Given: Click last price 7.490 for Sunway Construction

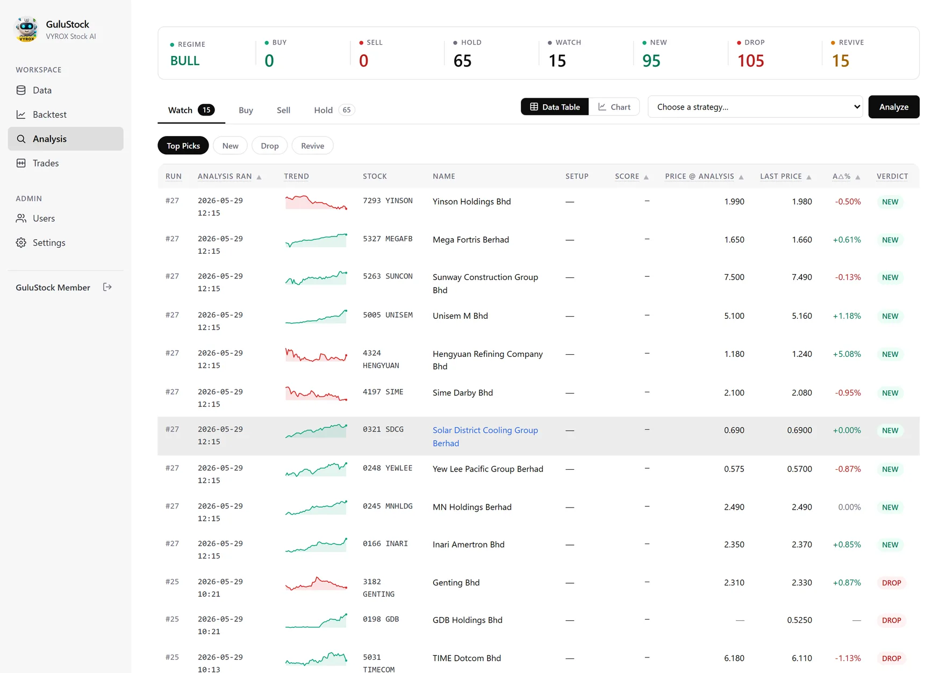Looking at the screenshot, I should pos(801,277).
